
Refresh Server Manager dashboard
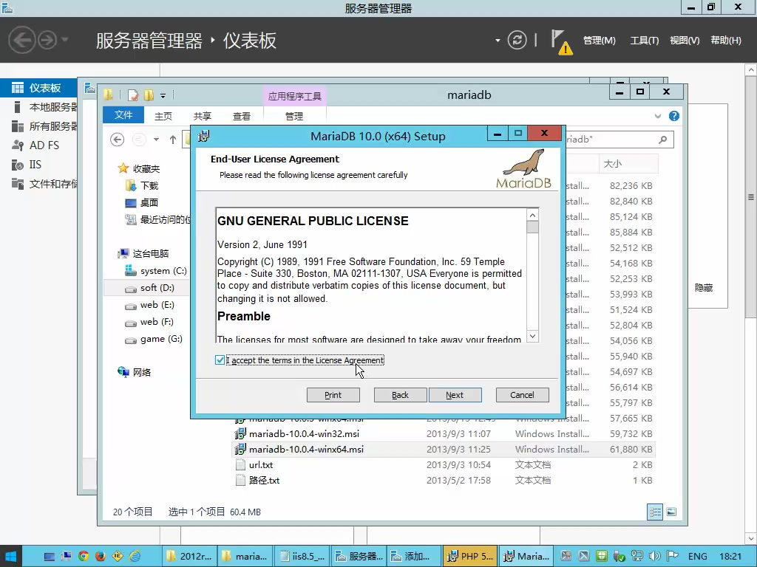click(517, 40)
